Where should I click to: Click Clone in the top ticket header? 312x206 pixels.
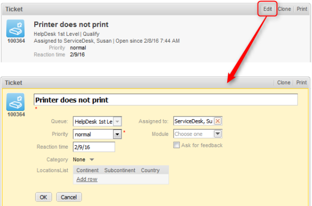pos(284,9)
